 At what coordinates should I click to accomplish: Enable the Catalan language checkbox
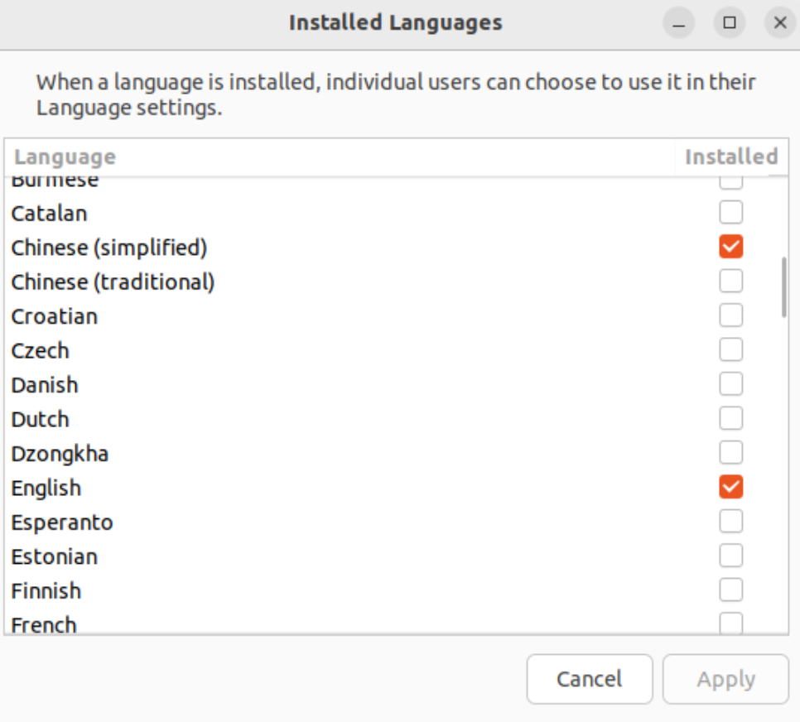pos(730,213)
